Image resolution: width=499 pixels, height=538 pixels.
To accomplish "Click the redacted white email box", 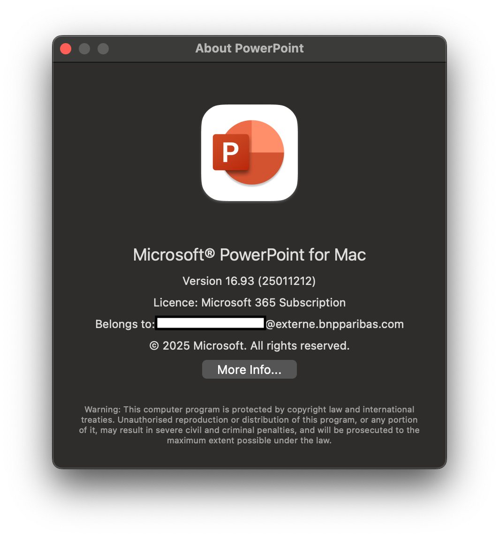I will (x=211, y=323).
